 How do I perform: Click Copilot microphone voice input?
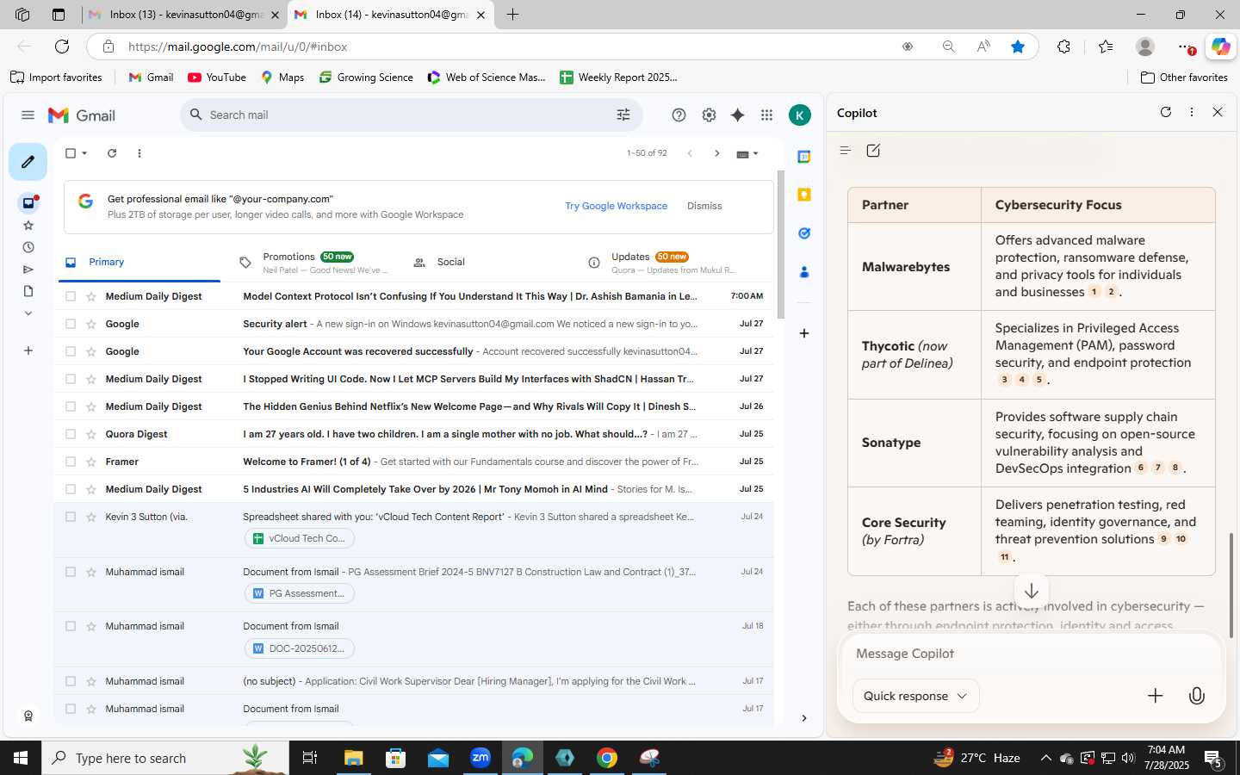(1197, 696)
